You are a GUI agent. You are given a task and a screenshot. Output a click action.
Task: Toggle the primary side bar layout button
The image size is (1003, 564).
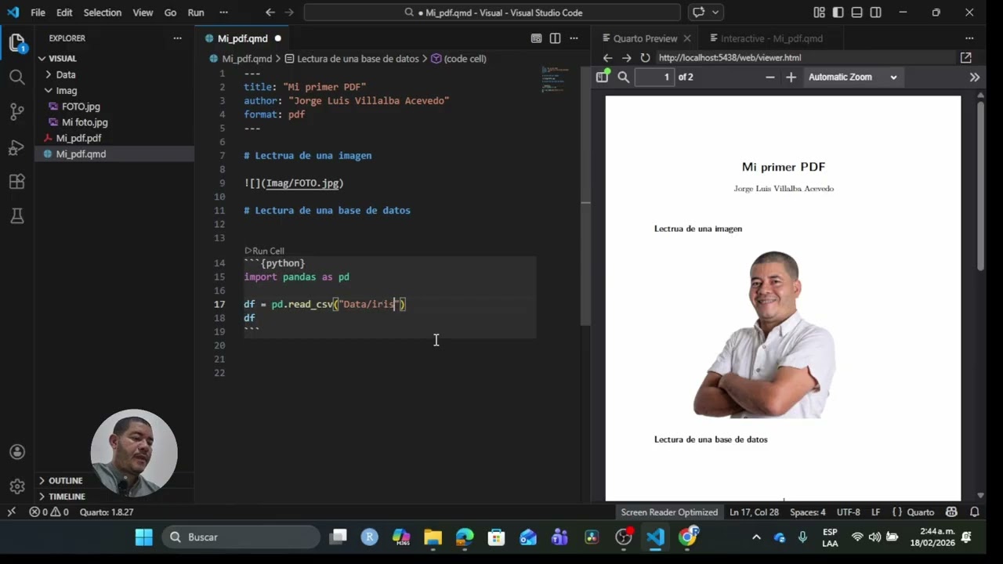coord(838,13)
